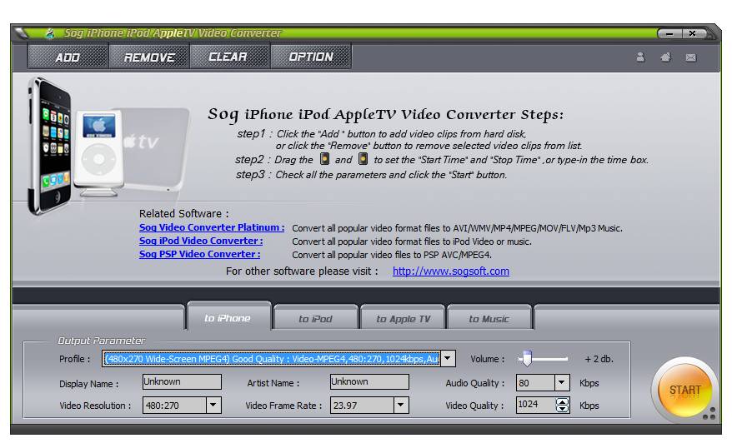The image size is (732, 448).
Task: Increase Video Quality with the up spinner
Action: click(x=562, y=401)
